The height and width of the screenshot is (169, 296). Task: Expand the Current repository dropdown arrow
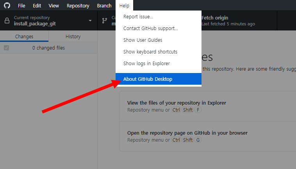click(90, 21)
